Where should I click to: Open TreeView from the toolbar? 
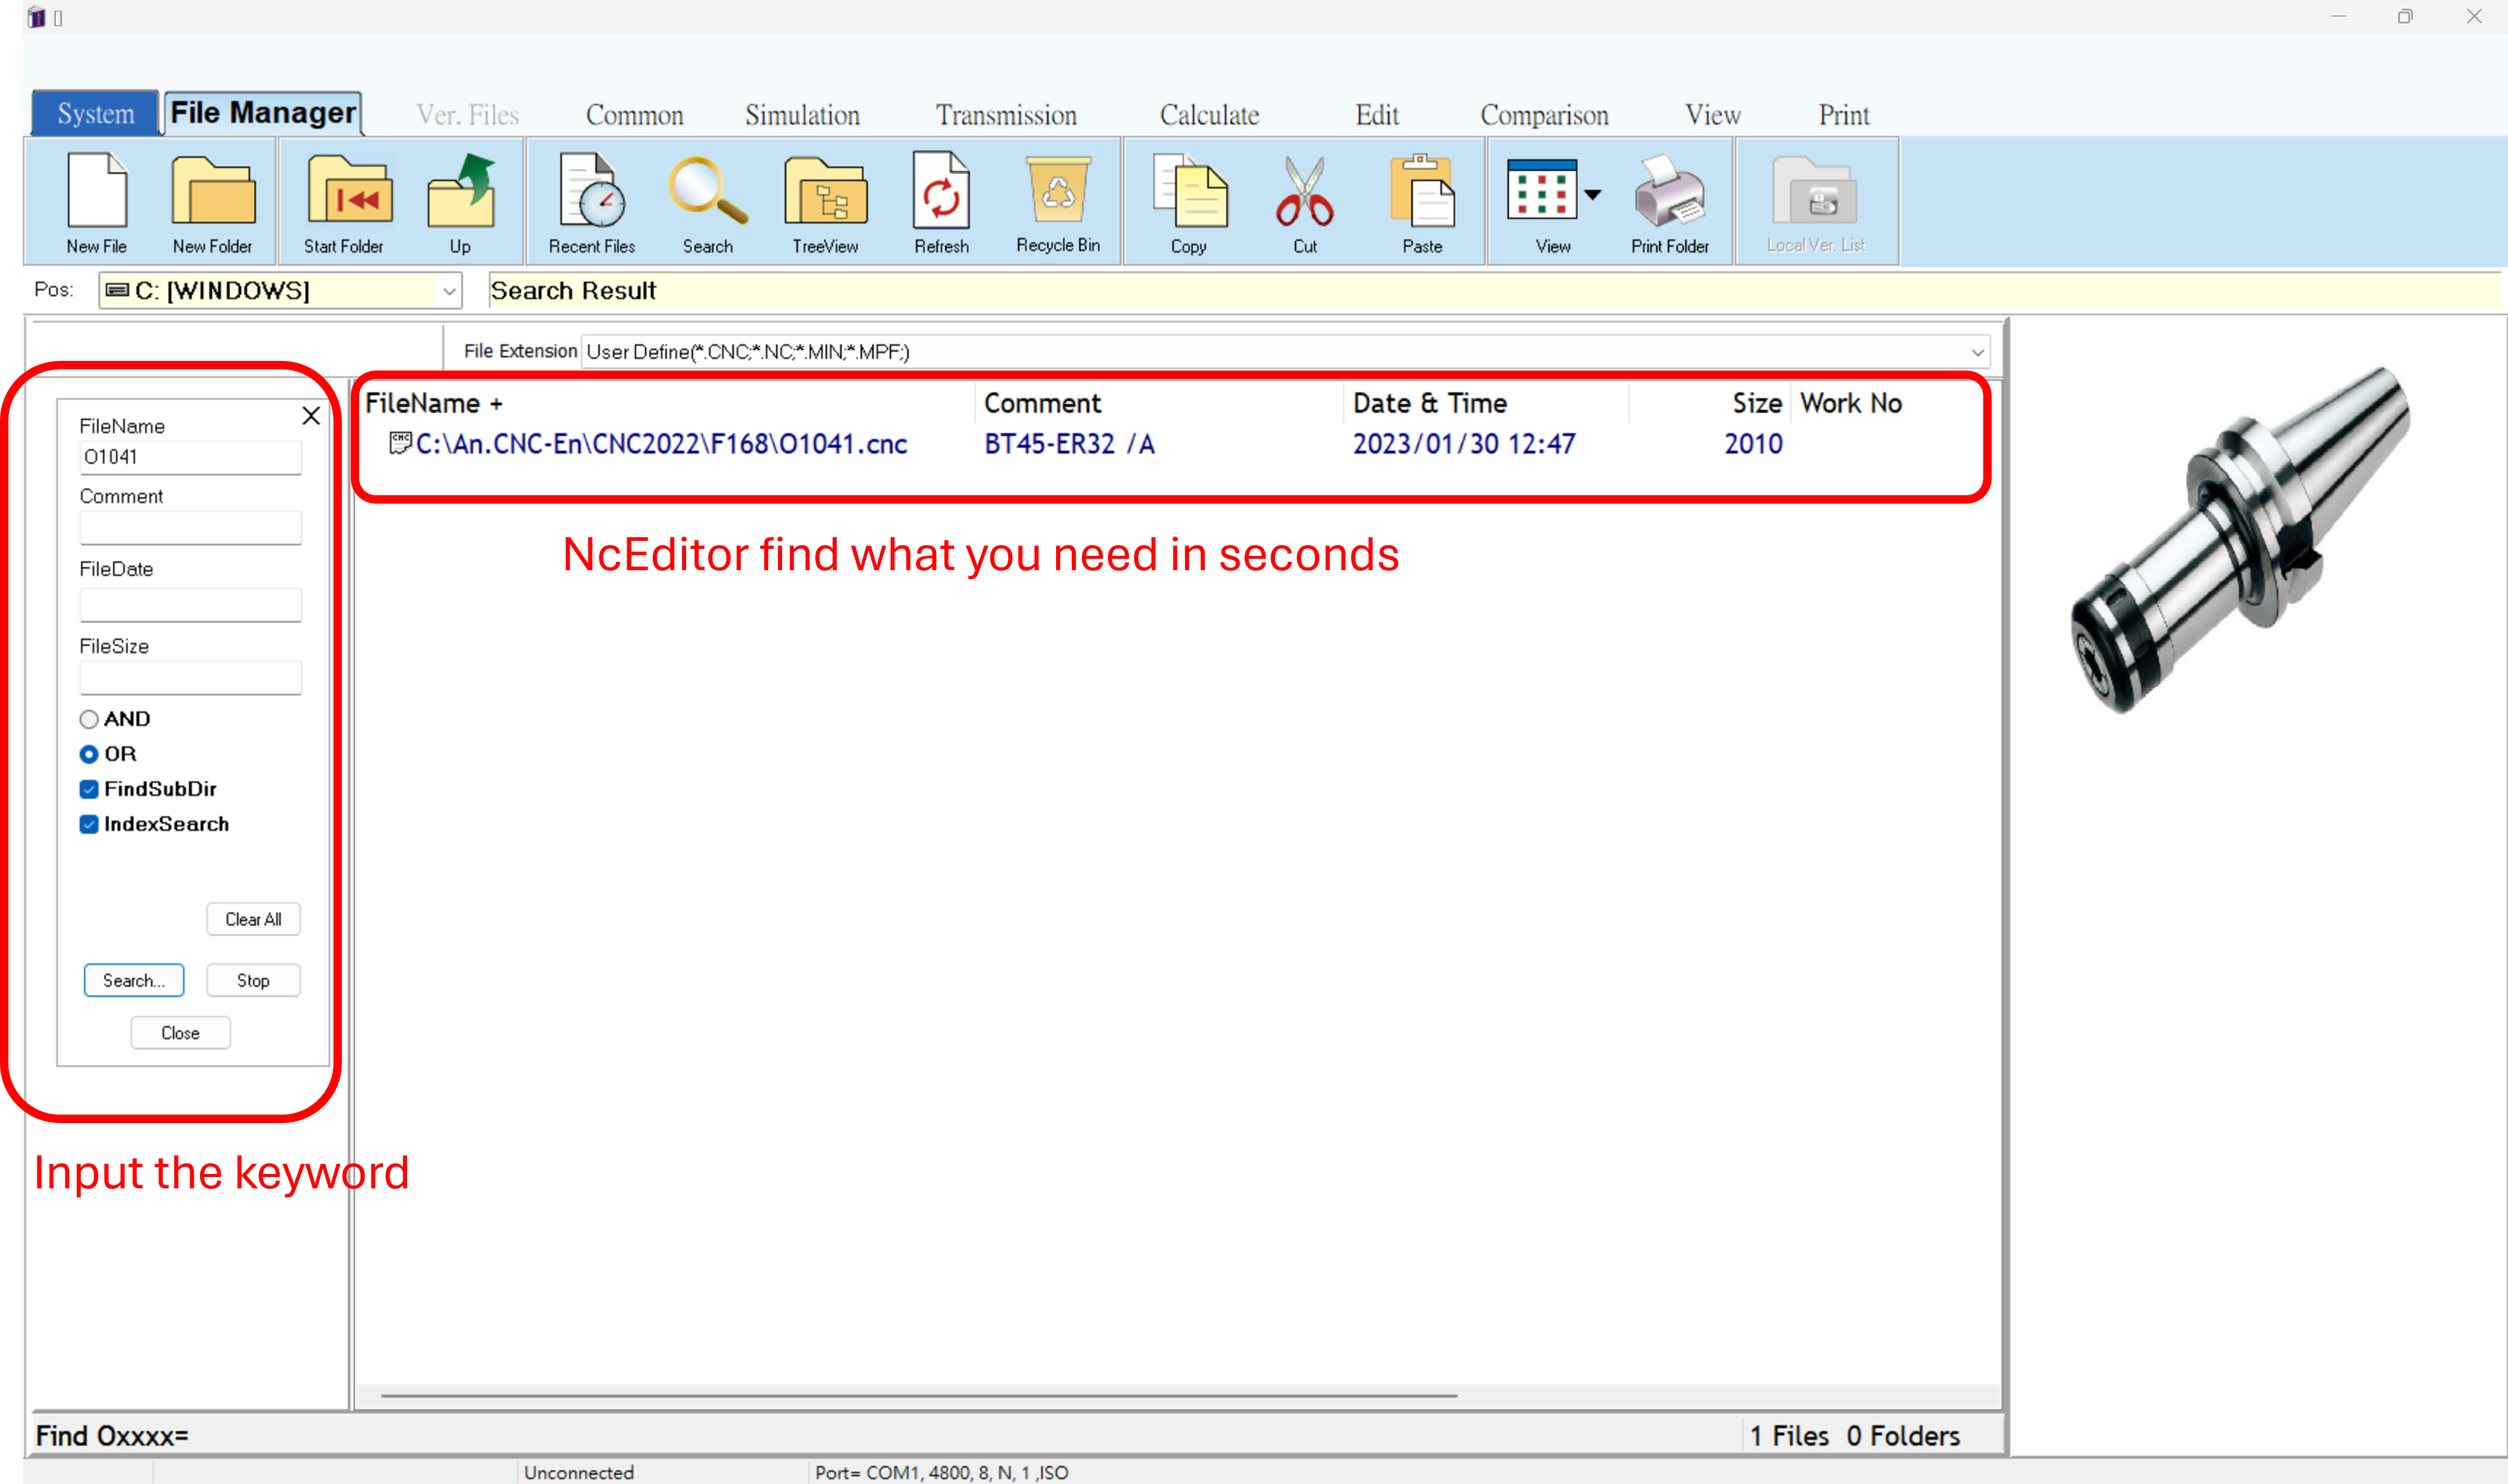tap(825, 192)
